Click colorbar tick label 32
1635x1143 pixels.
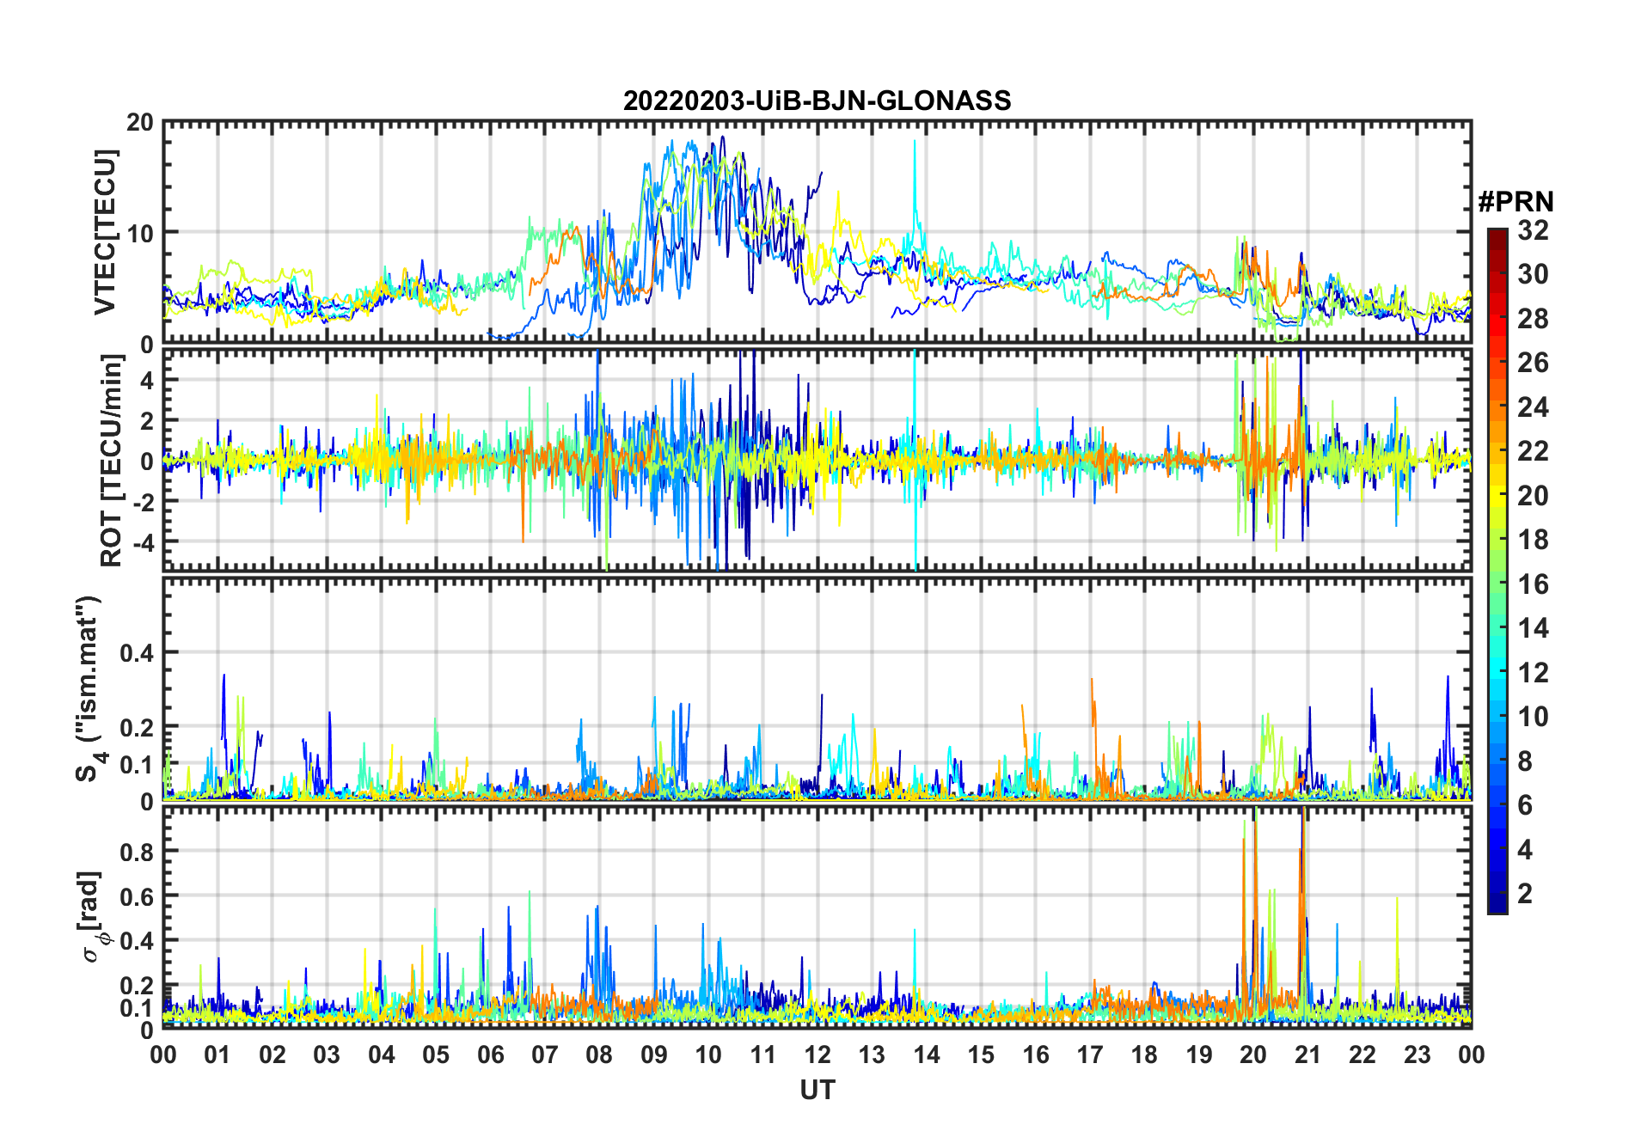tap(1533, 230)
